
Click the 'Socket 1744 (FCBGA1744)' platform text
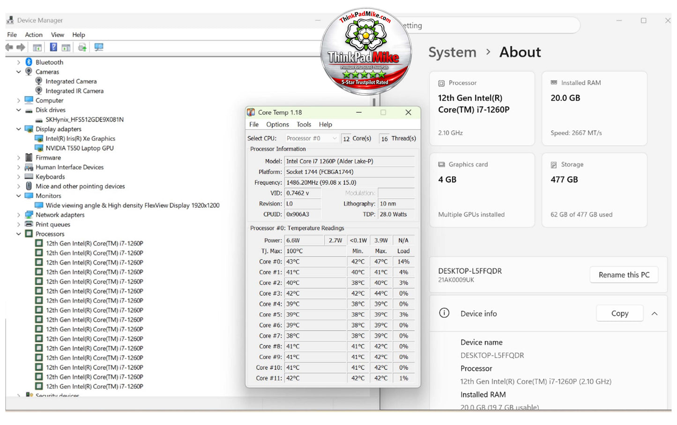320,172
